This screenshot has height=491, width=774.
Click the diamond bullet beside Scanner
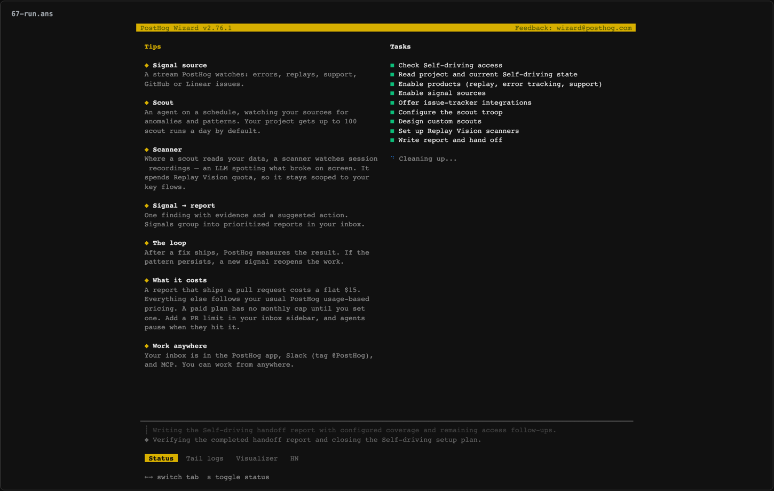click(x=147, y=149)
